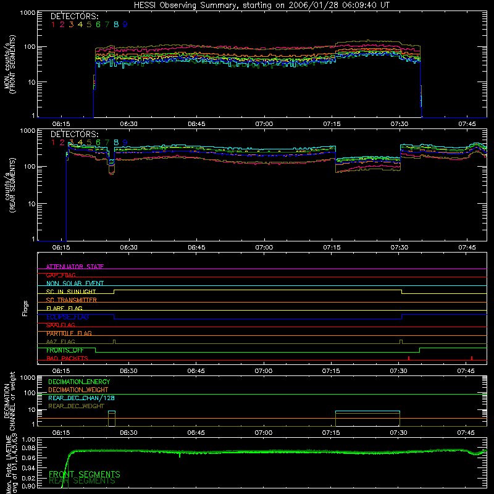Click the 06:15 tick label under the front segments plot
Screen dimensions: 494x494
(x=61, y=124)
